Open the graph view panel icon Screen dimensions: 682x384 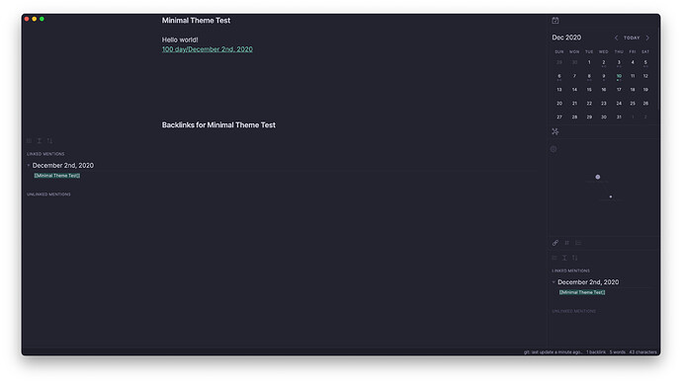pyautogui.click(x=555, y=131)
